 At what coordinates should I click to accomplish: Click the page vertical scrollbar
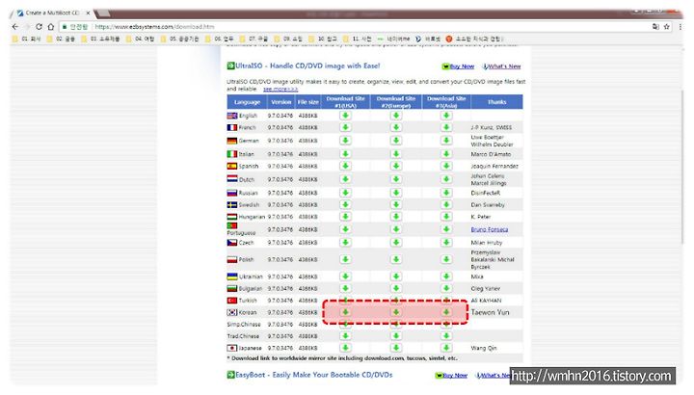[682, 166]
